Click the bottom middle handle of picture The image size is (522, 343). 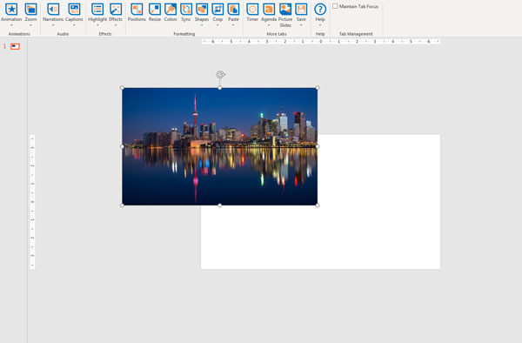(220, 205)
